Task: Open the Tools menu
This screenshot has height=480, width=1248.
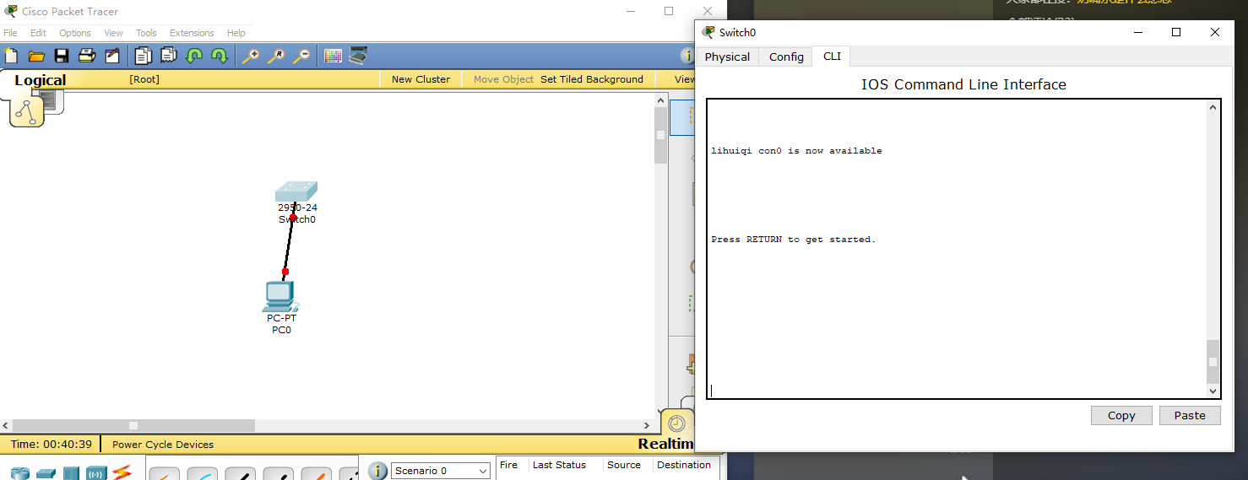Action: tap(146, 33)
